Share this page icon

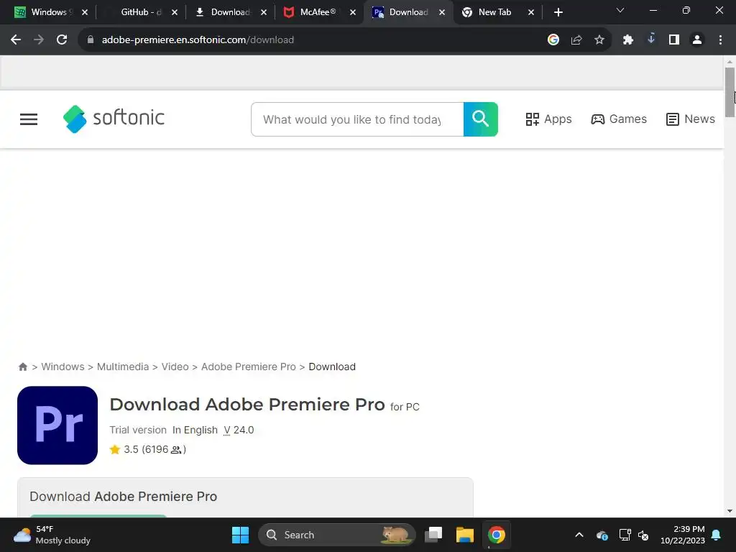576,40
